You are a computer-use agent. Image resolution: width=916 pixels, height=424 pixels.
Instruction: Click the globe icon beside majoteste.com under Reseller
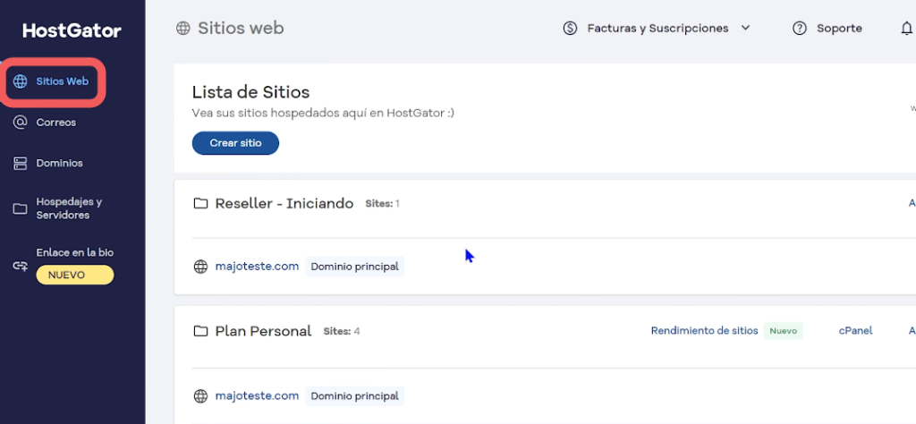[200, 267]
